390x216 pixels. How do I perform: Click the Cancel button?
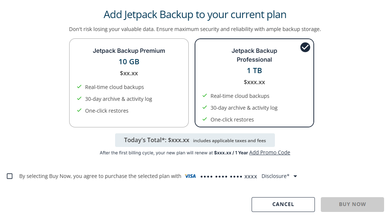click(x=283, y=204)
